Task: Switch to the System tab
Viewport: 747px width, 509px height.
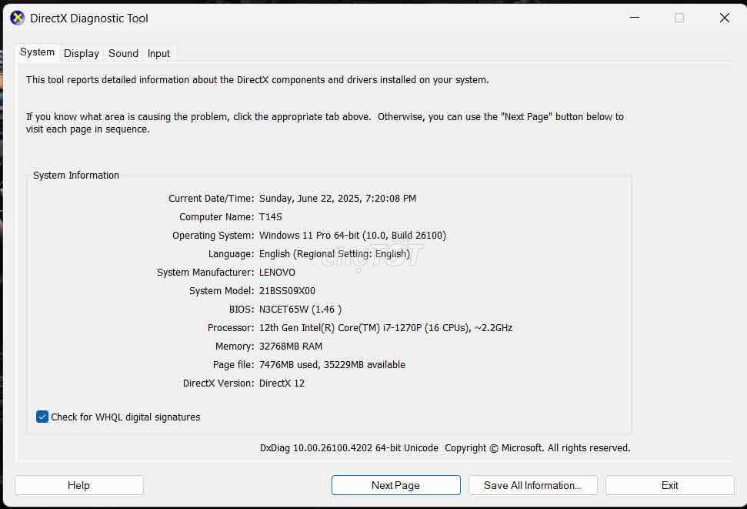Action: pyautogui.click(x=37, y=52)
